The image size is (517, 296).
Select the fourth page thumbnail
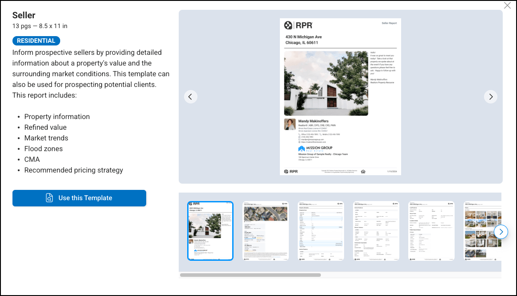376,231
